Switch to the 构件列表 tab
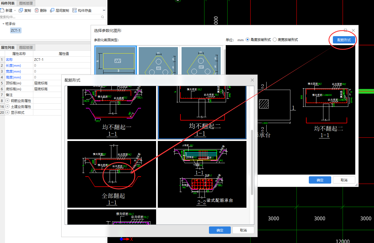This screenshot has width=374, height=243. point(8,3)
